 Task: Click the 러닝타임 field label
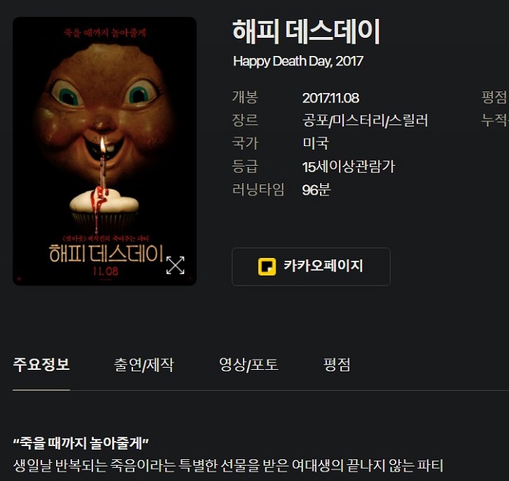[258, 190]
